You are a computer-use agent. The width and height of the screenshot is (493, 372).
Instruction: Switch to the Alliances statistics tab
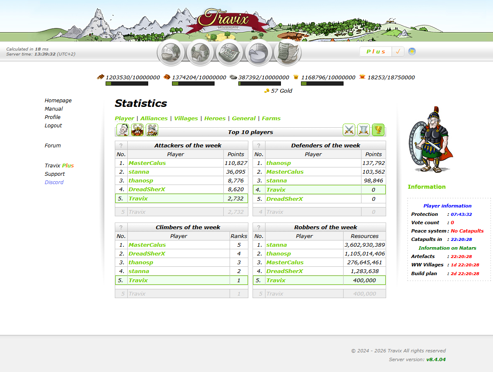coord(154,118)
